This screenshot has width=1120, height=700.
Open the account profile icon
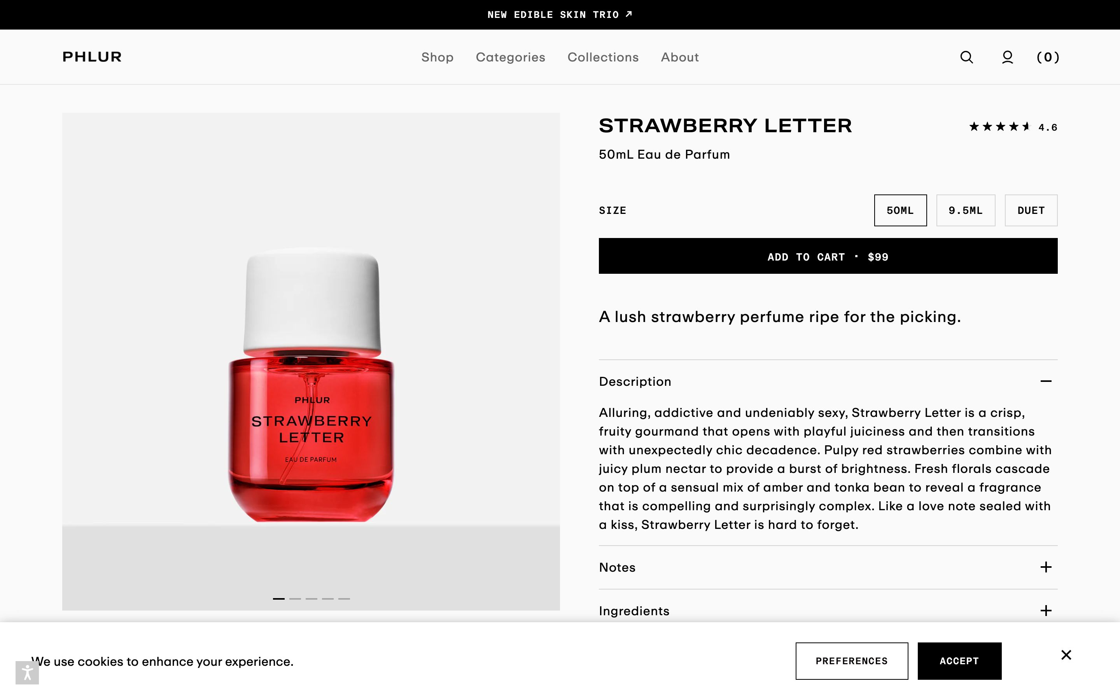(x=1007, y=57)
